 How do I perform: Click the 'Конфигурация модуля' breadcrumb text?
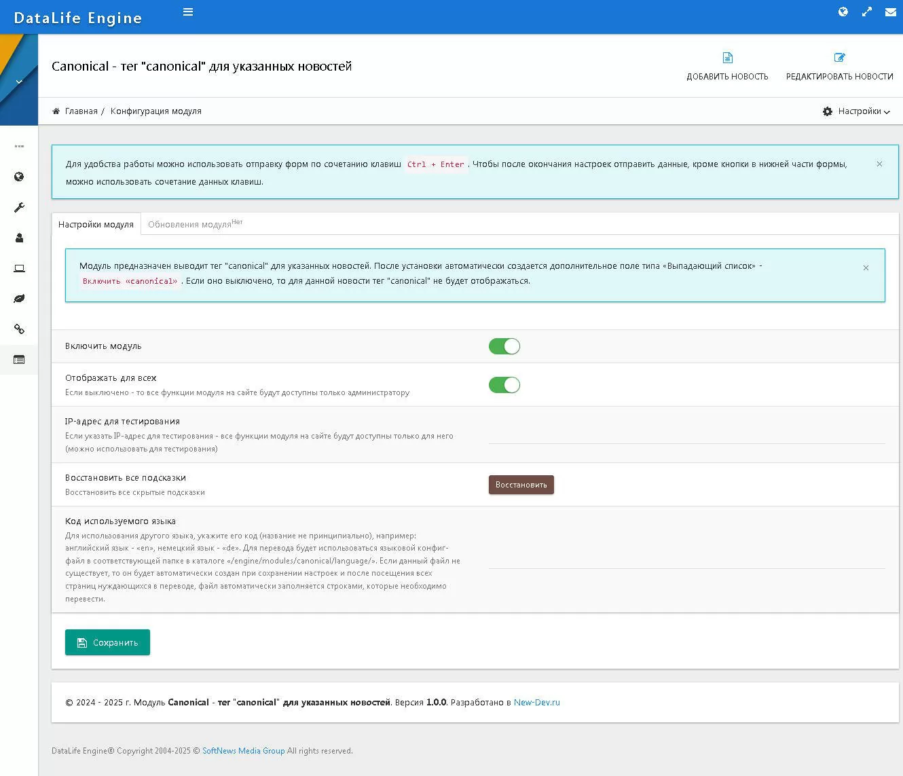[156, 111]
